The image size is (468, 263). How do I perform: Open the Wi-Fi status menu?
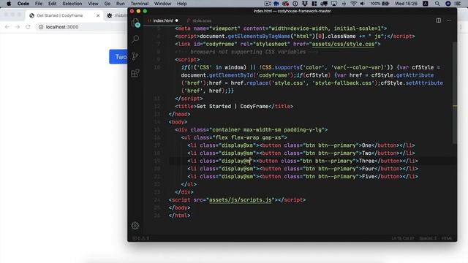354,4
